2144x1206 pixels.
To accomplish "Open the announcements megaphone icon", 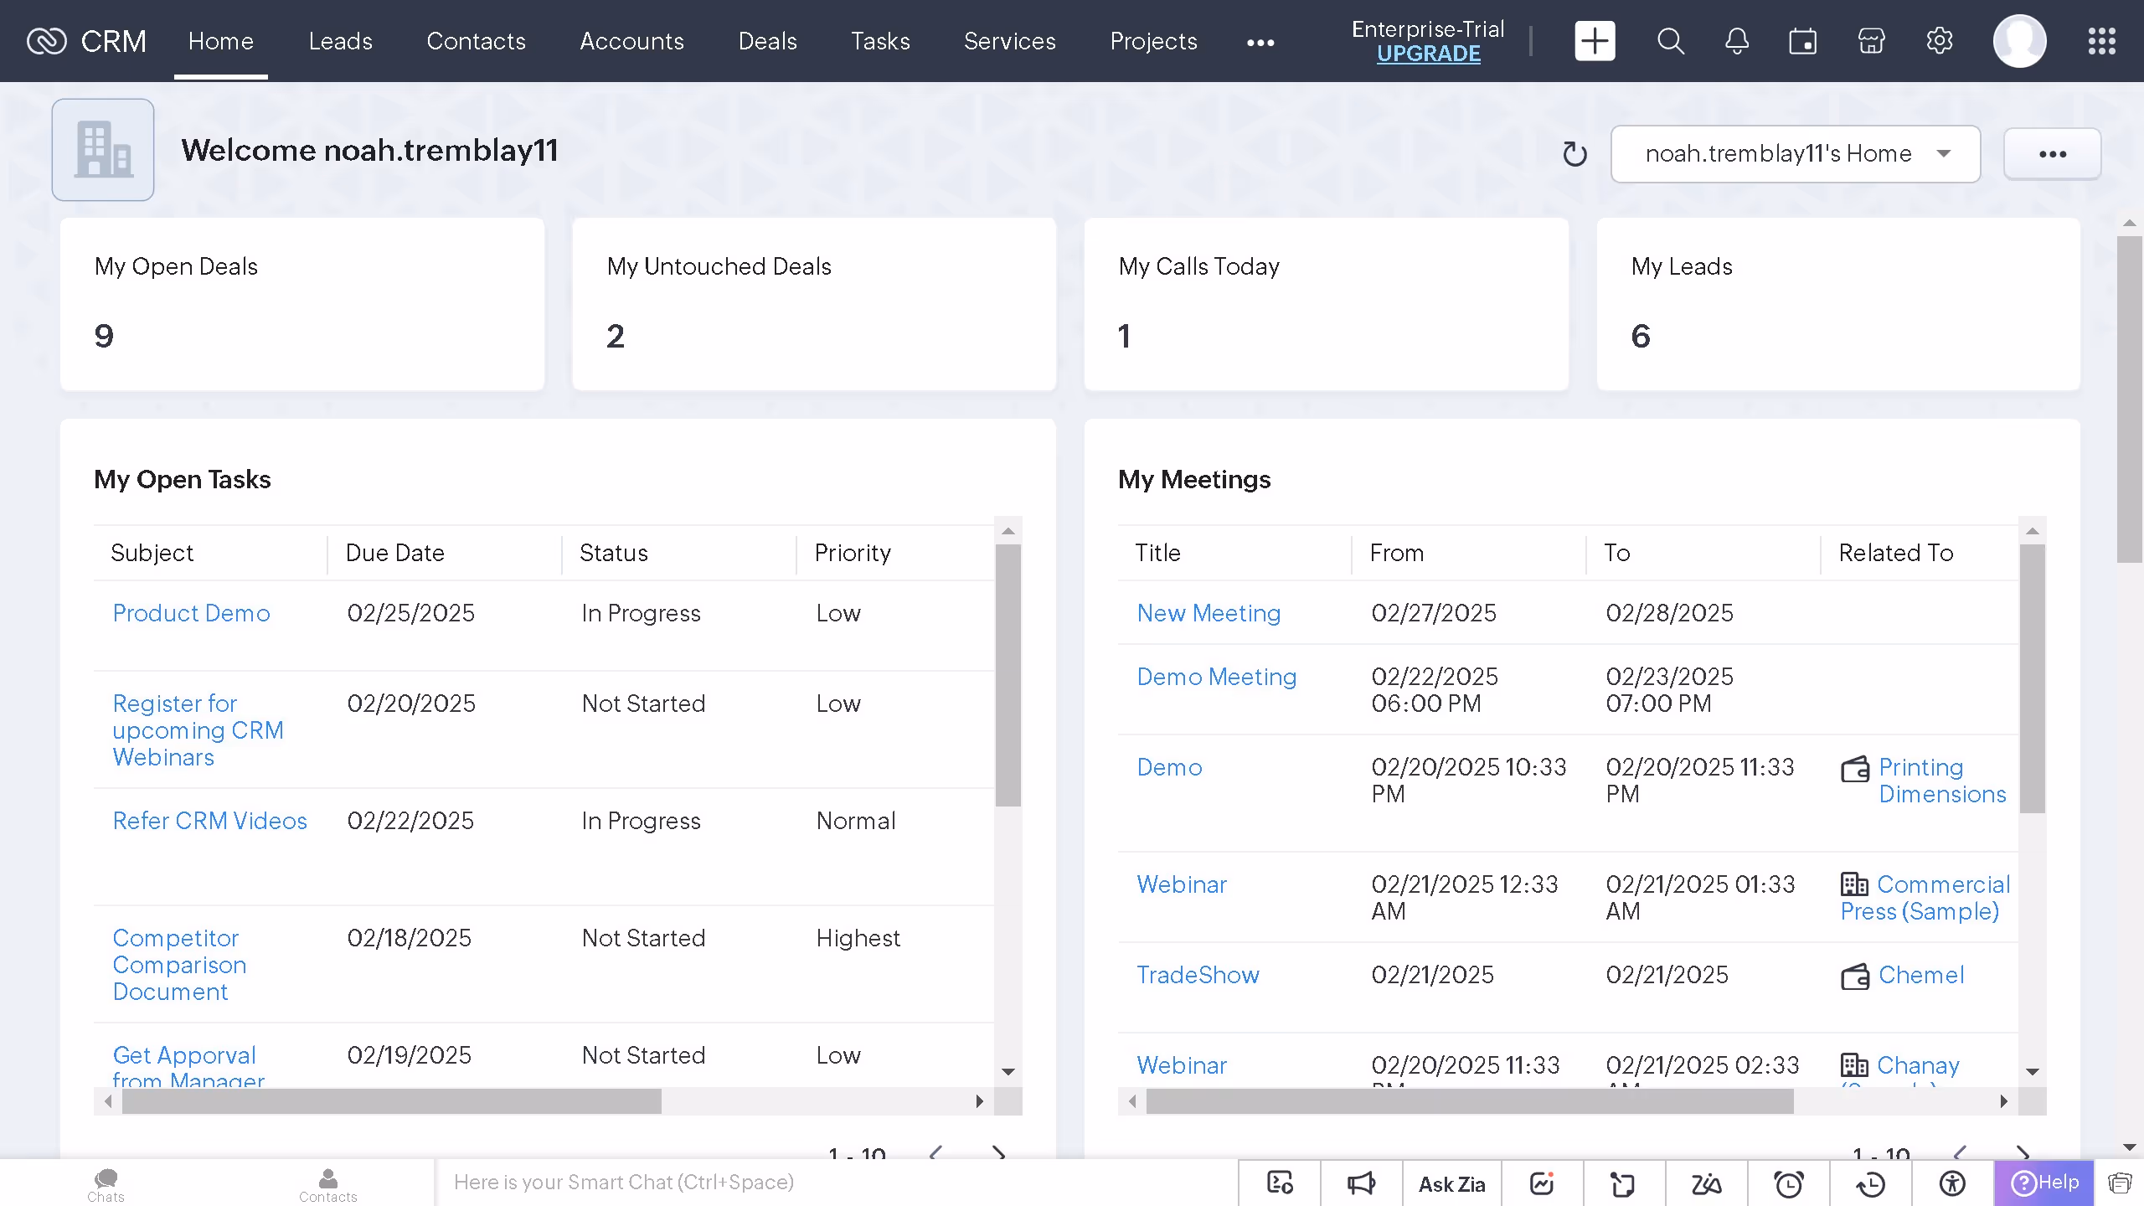I will tap(1359, 1183).
